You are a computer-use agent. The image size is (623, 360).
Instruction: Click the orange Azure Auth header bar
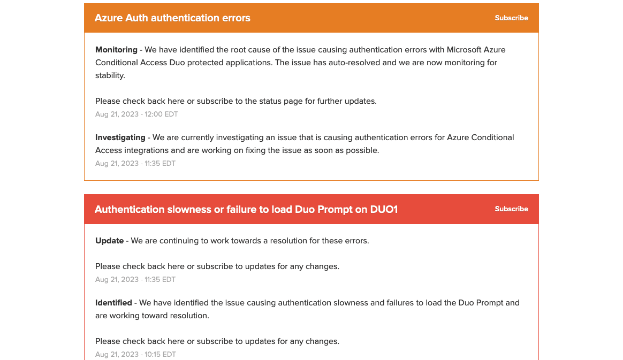point(375,18)
